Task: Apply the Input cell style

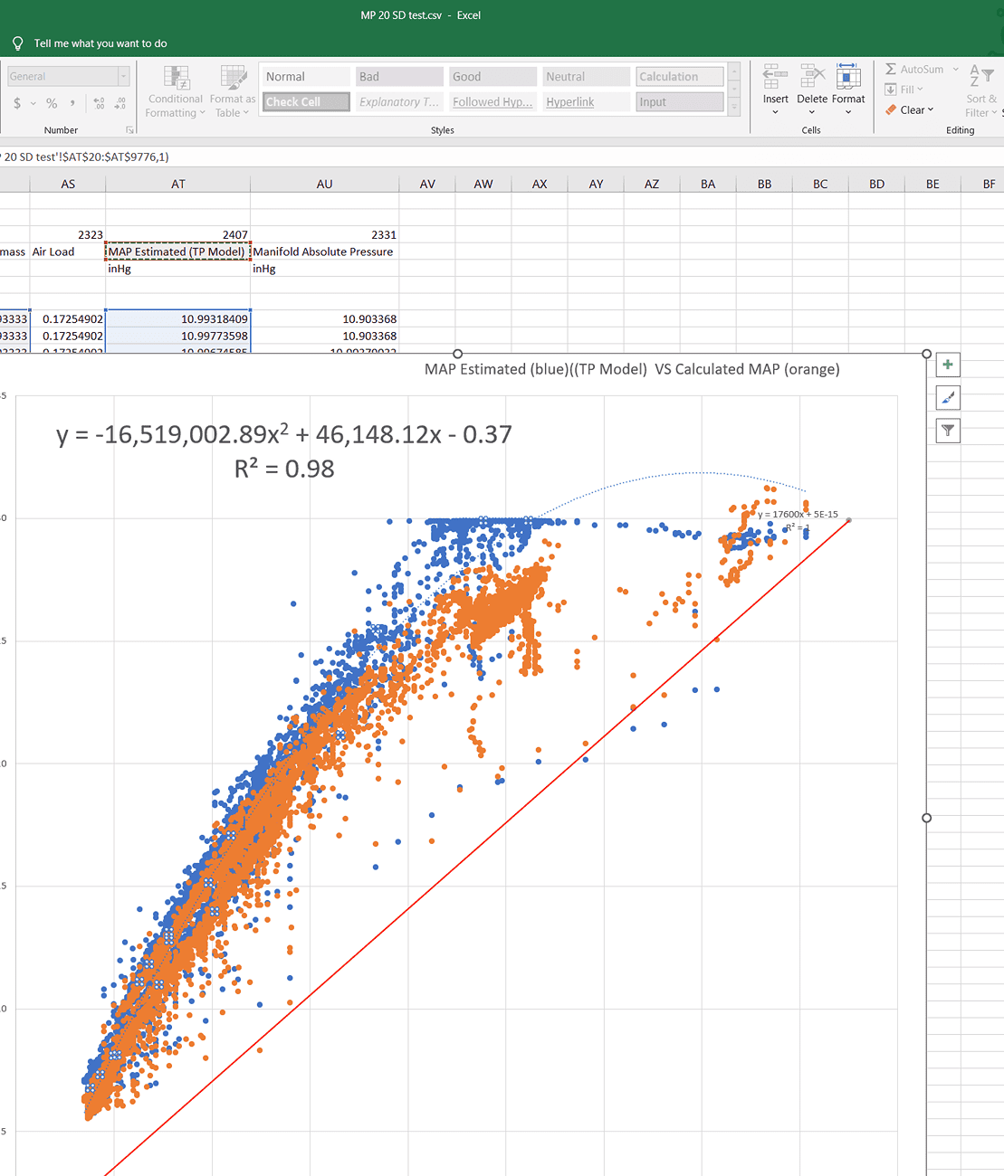Action: (680, 102)
